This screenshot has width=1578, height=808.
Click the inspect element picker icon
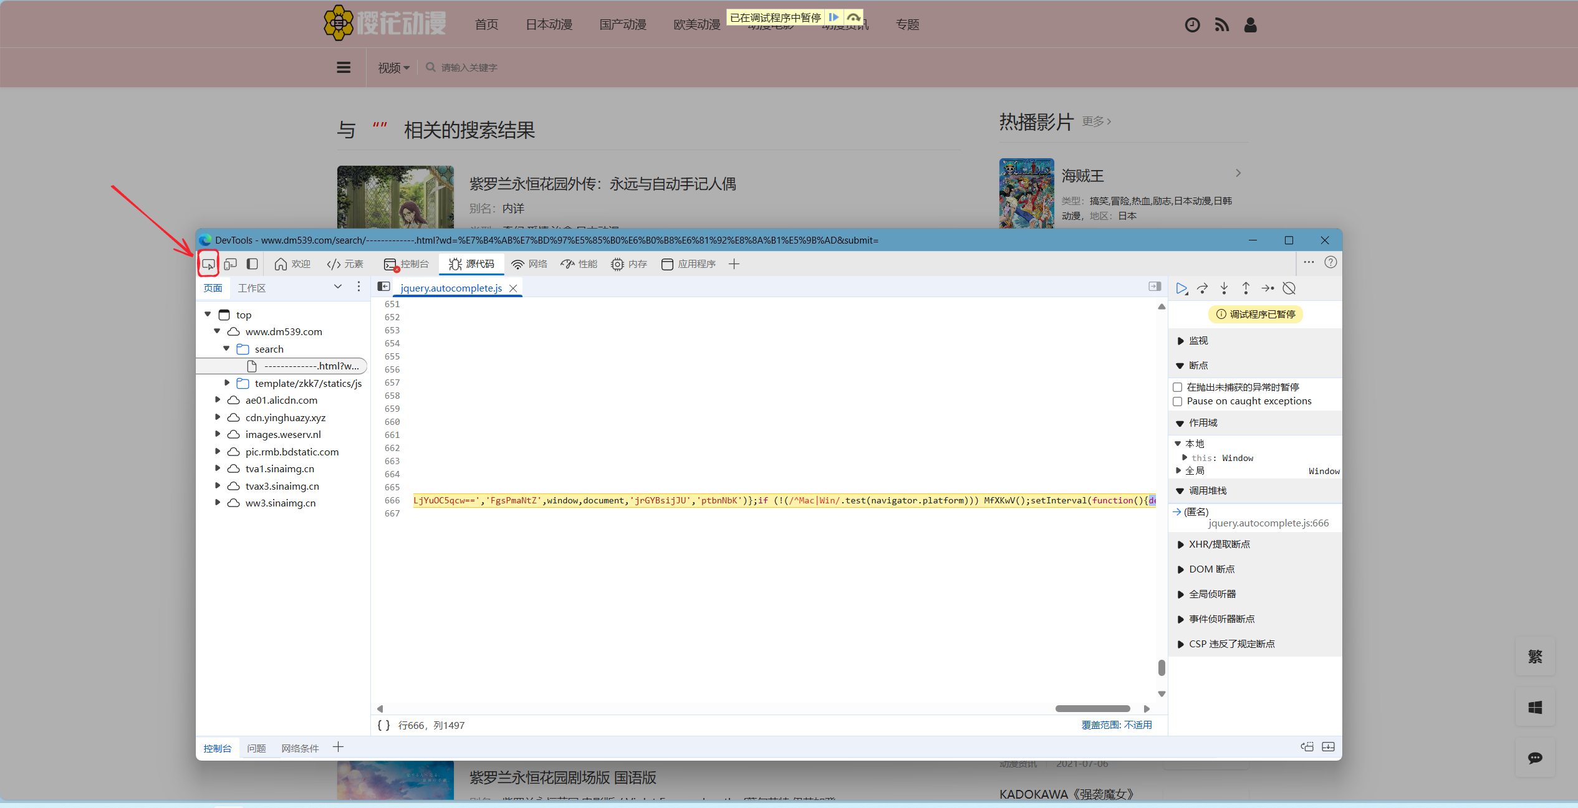point(208,264)
